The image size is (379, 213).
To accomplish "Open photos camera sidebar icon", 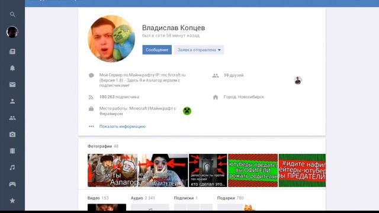I will pyautogui.click(x=12, y=134).
